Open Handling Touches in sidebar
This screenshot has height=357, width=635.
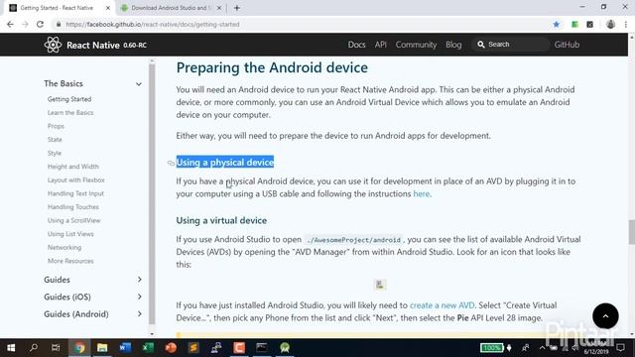click(72, 207)
